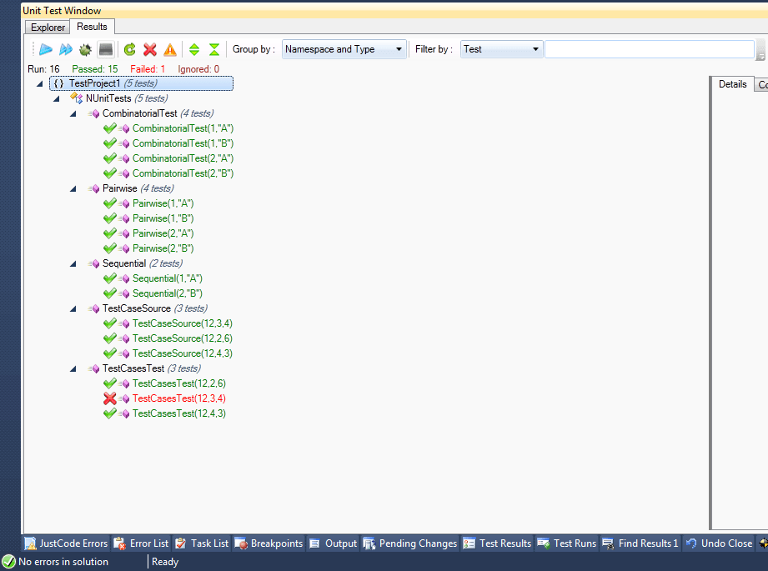Viewport: 768px width, 571px height.
Task: Select Pairwise(2,"A") test
Action: coord(163,233)
